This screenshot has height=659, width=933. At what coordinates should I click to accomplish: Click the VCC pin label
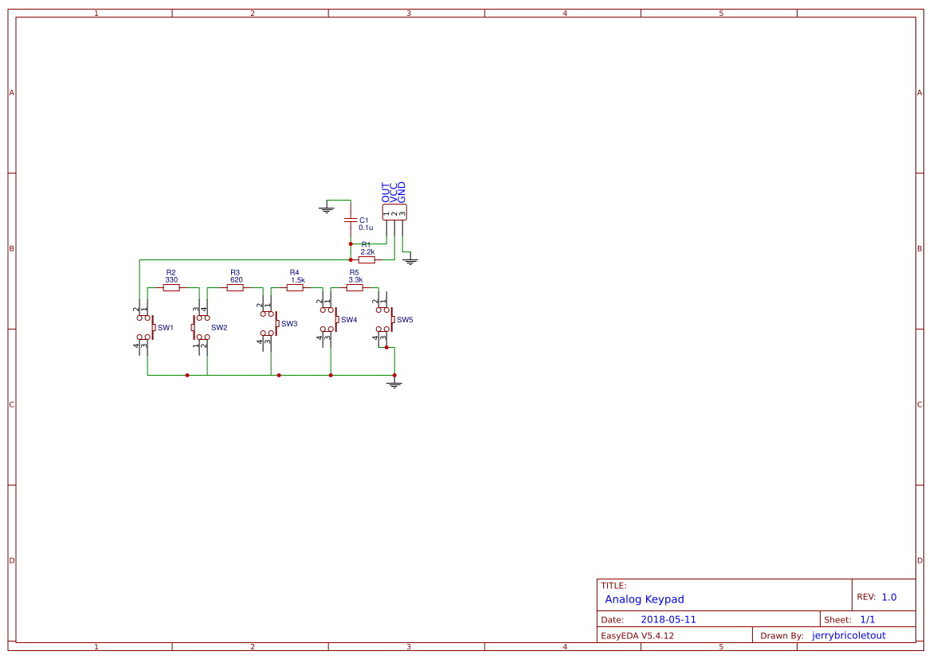(x=393, y=189)
